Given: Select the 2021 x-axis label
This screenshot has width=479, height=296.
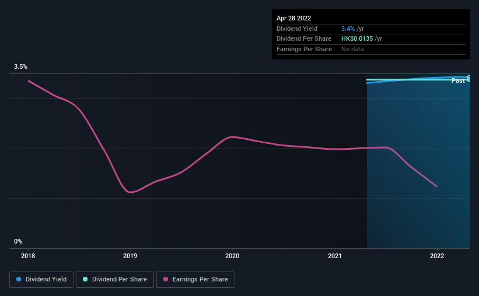Looking at the screenshot, I should [335, 256].
